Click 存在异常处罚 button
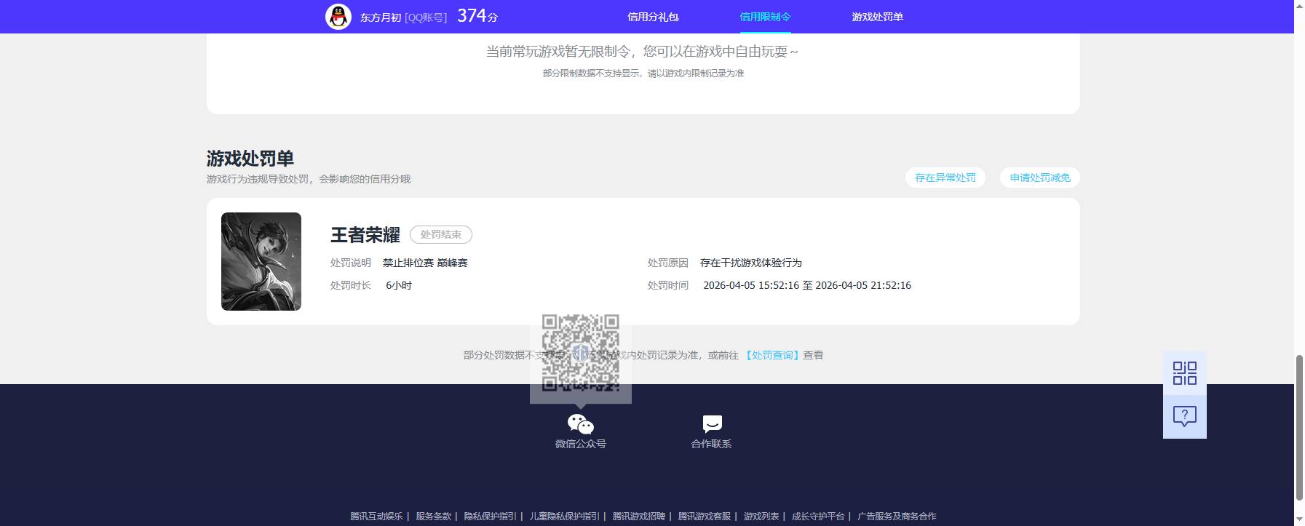 tap(945, 178)
